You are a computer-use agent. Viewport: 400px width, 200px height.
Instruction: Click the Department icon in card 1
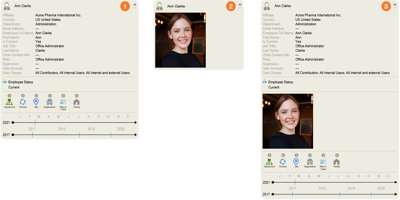tap(9, 102)
